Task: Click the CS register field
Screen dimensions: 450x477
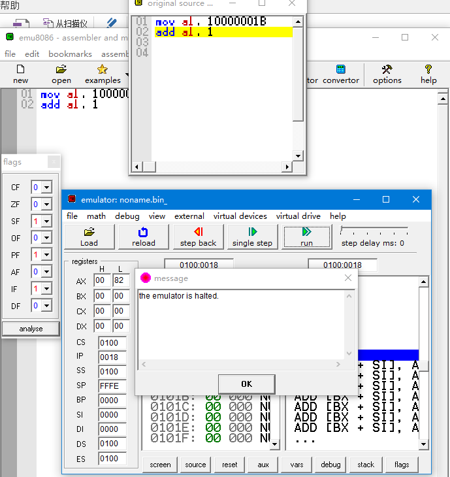Action: [112, 343]
